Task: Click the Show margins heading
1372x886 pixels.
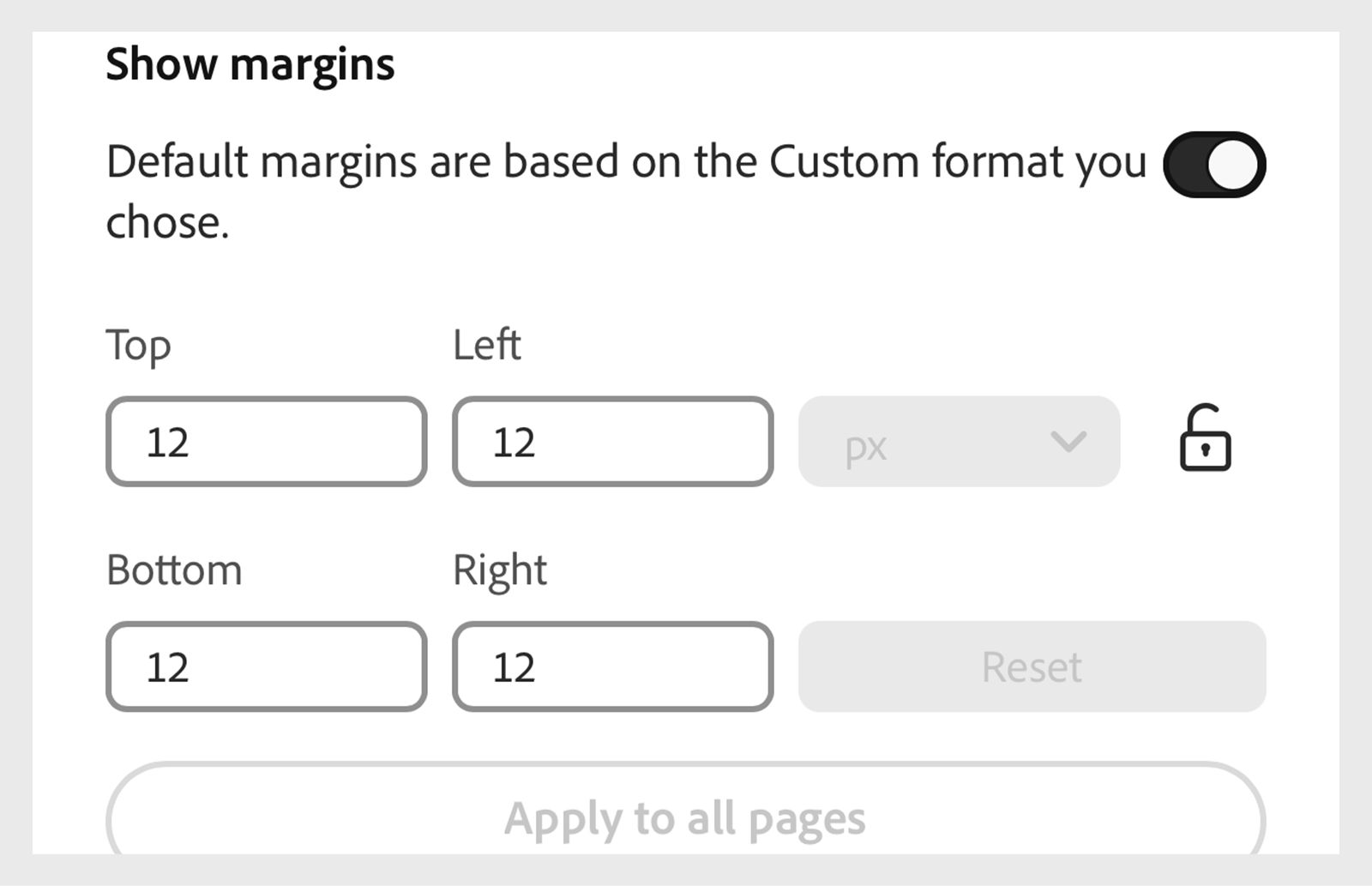Action: (x=250, y=63)
